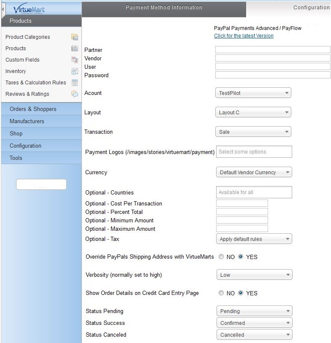Open the Optional Tax default rules dropdown

[254, 239]
